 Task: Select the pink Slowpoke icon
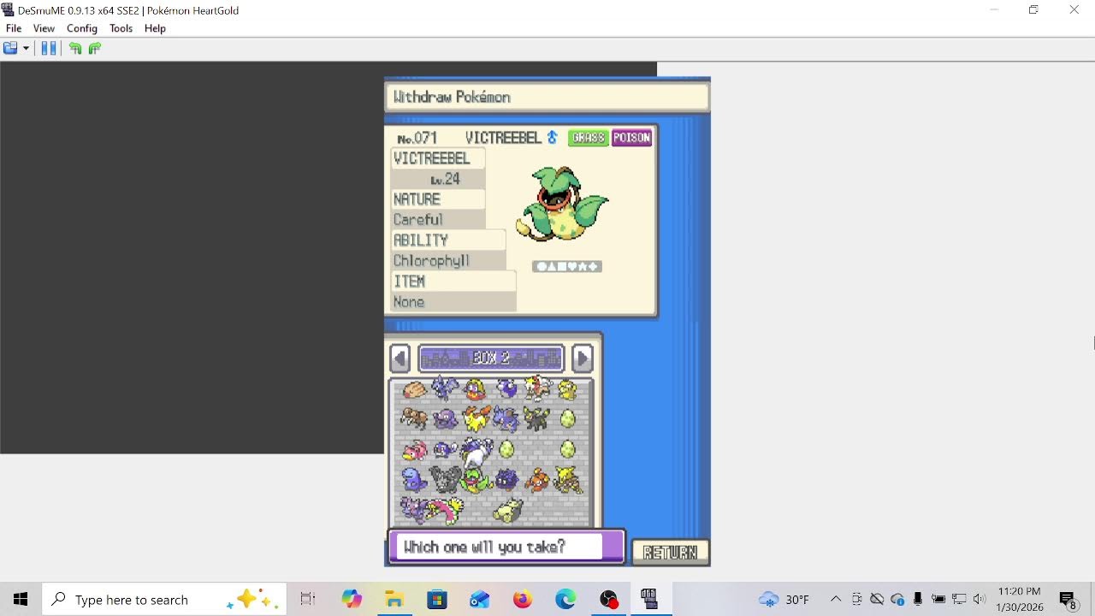tap(415, 449)
